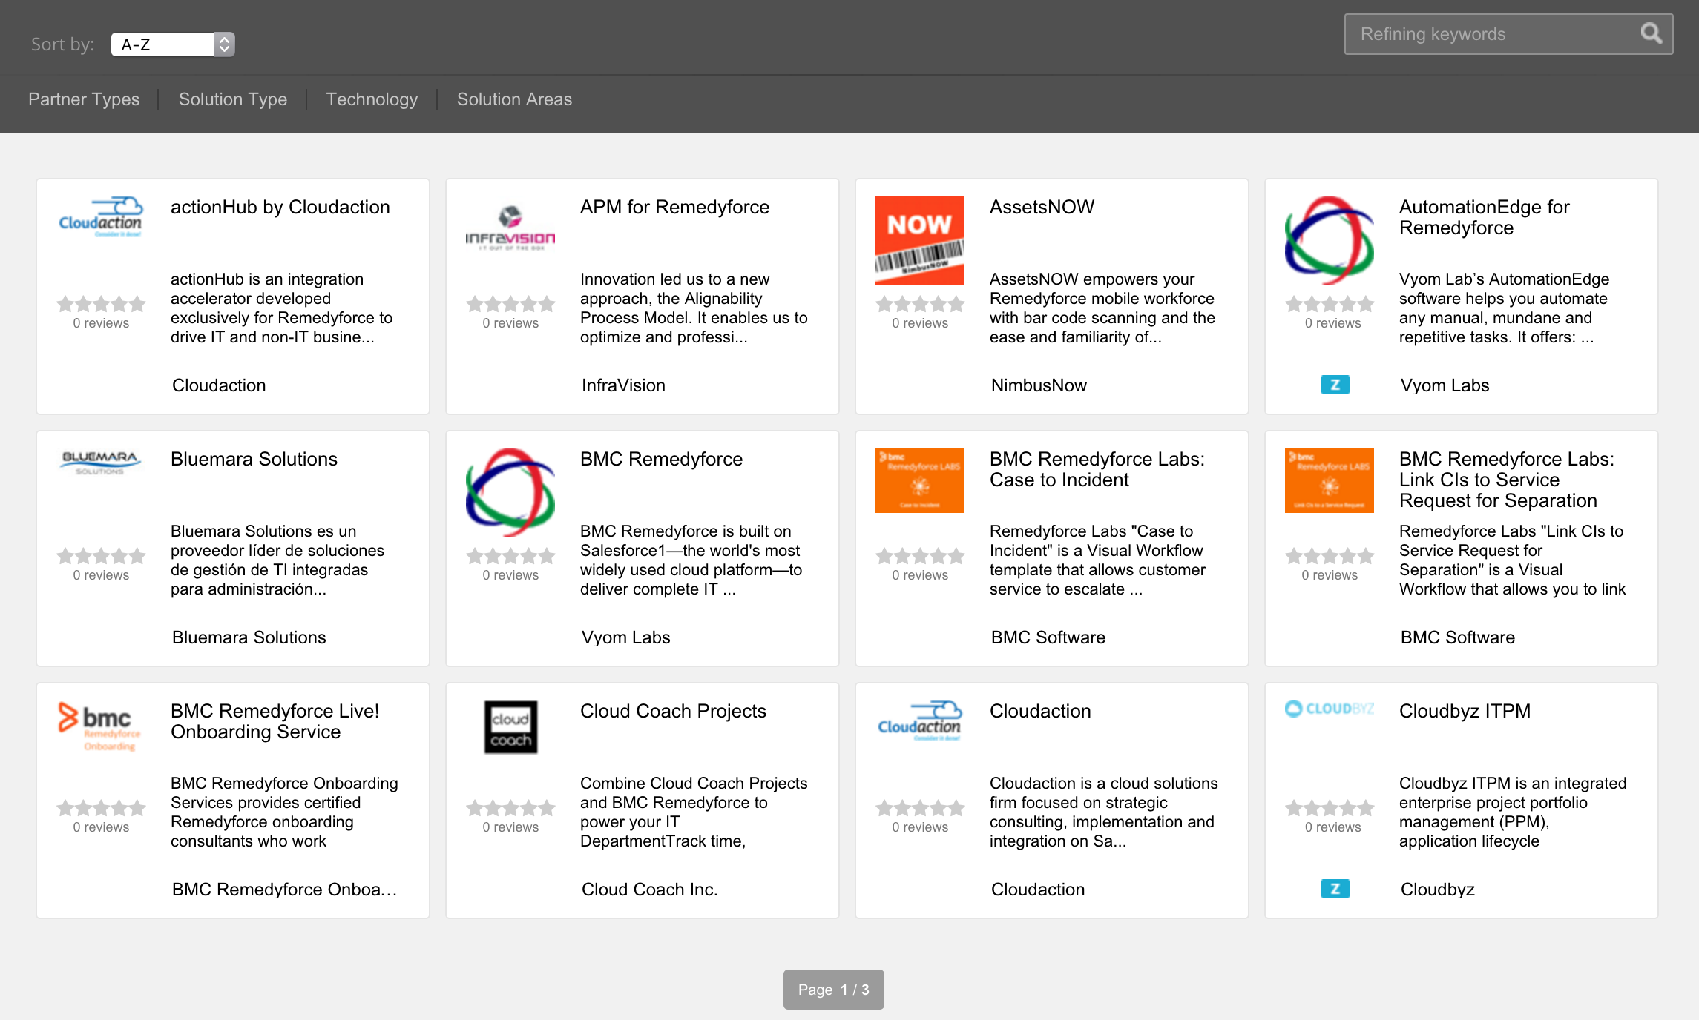1699x1020 pixels.
Task: Click the Cloud Coach black logo
Action: point(510,726)
